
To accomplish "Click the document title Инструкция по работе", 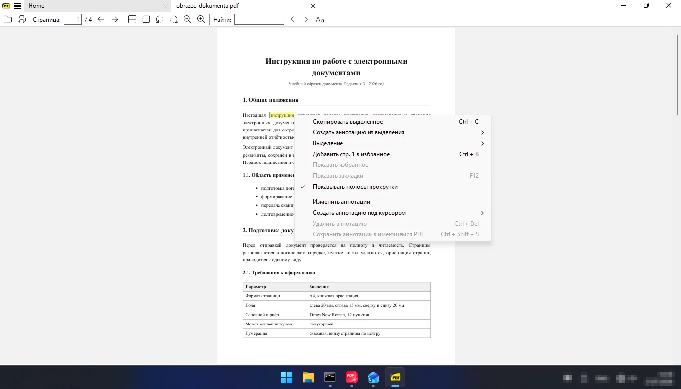I will [337, 67].
